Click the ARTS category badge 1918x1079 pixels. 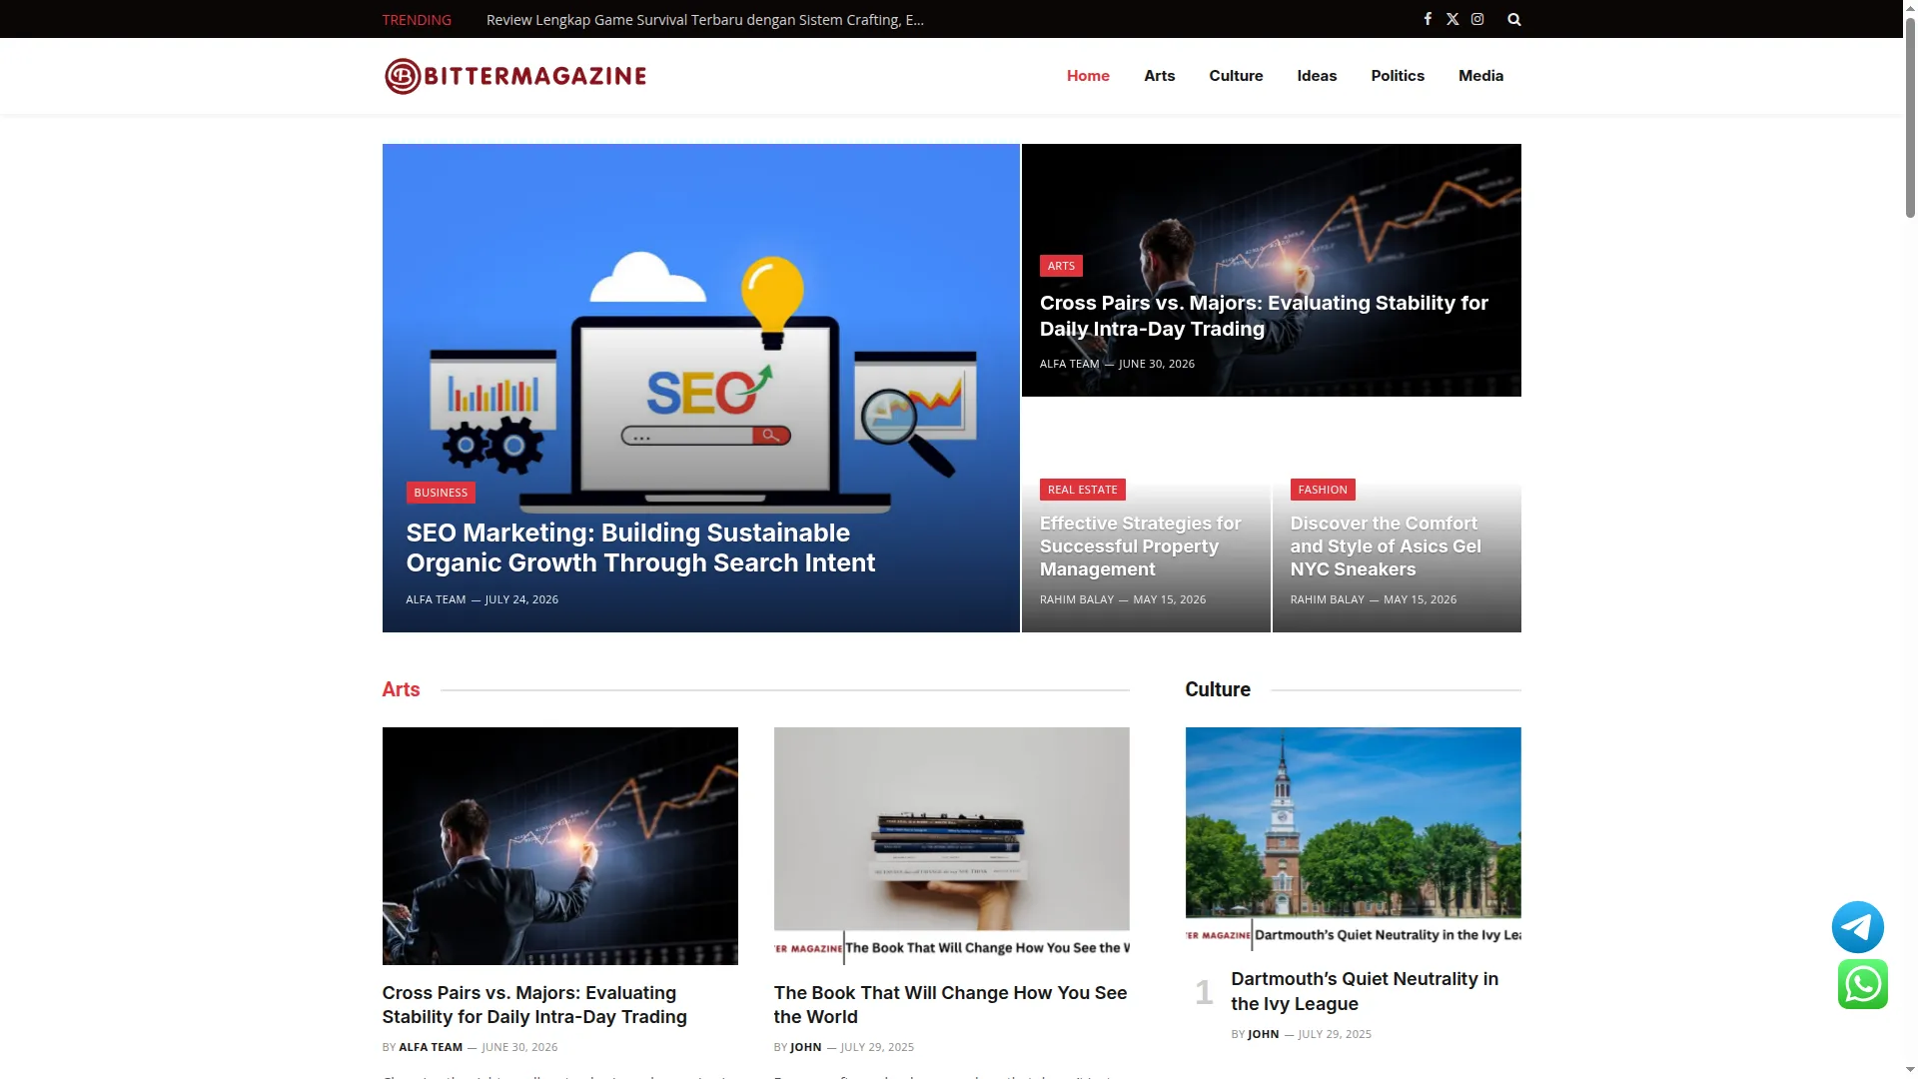(1061, 266)
